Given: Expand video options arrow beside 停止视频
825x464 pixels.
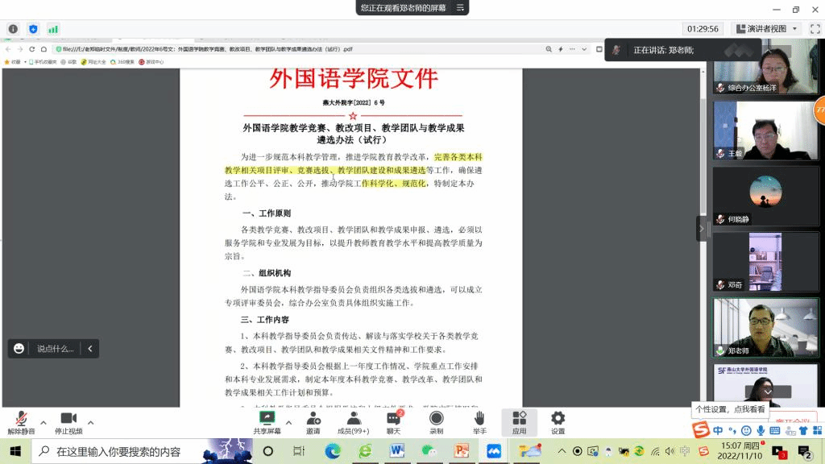Looking at the screenshot, I should coord(90,422).
